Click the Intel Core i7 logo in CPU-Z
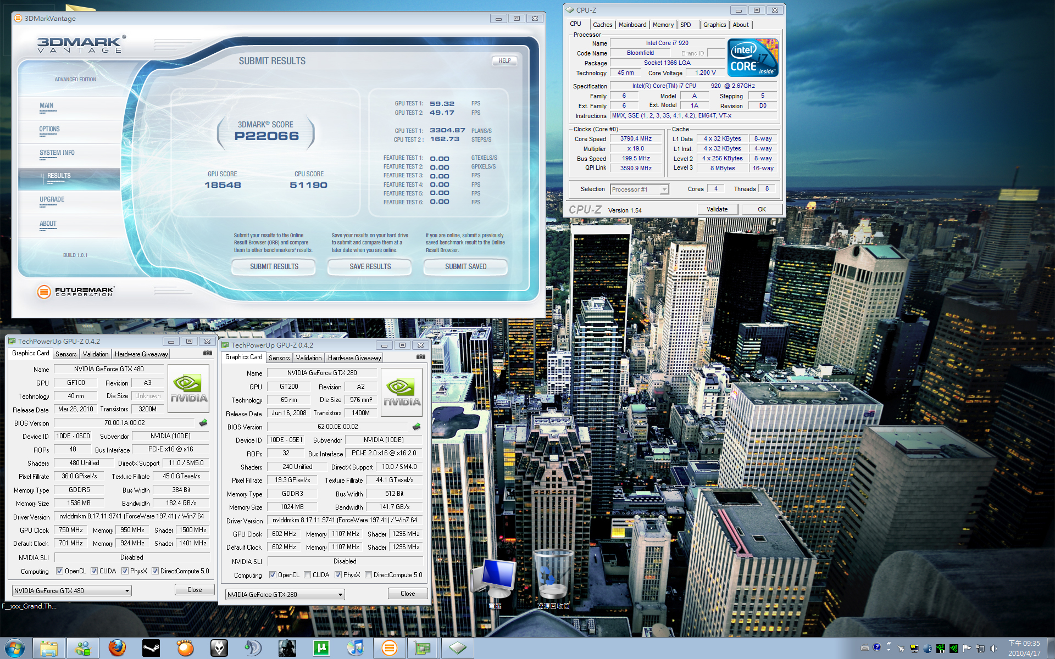The height and width of the screenshot is (659, 1055). click(753, 57)
